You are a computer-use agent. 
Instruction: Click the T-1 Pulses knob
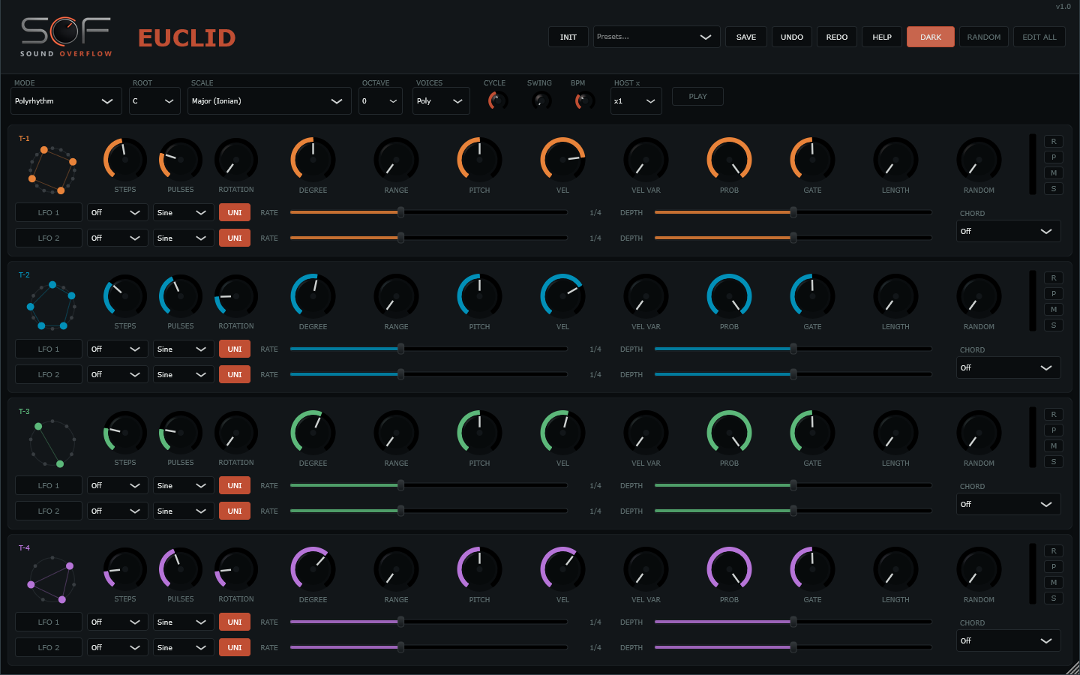tap(181, 159)
